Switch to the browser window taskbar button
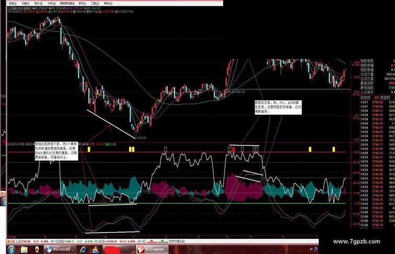The width and height of the screenshot is (395, 254). [x=60, y=249]
